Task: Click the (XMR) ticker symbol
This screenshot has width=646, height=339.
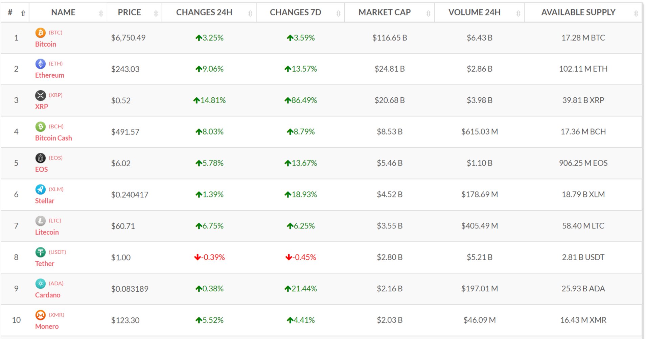Action: [x=56, y=315]
